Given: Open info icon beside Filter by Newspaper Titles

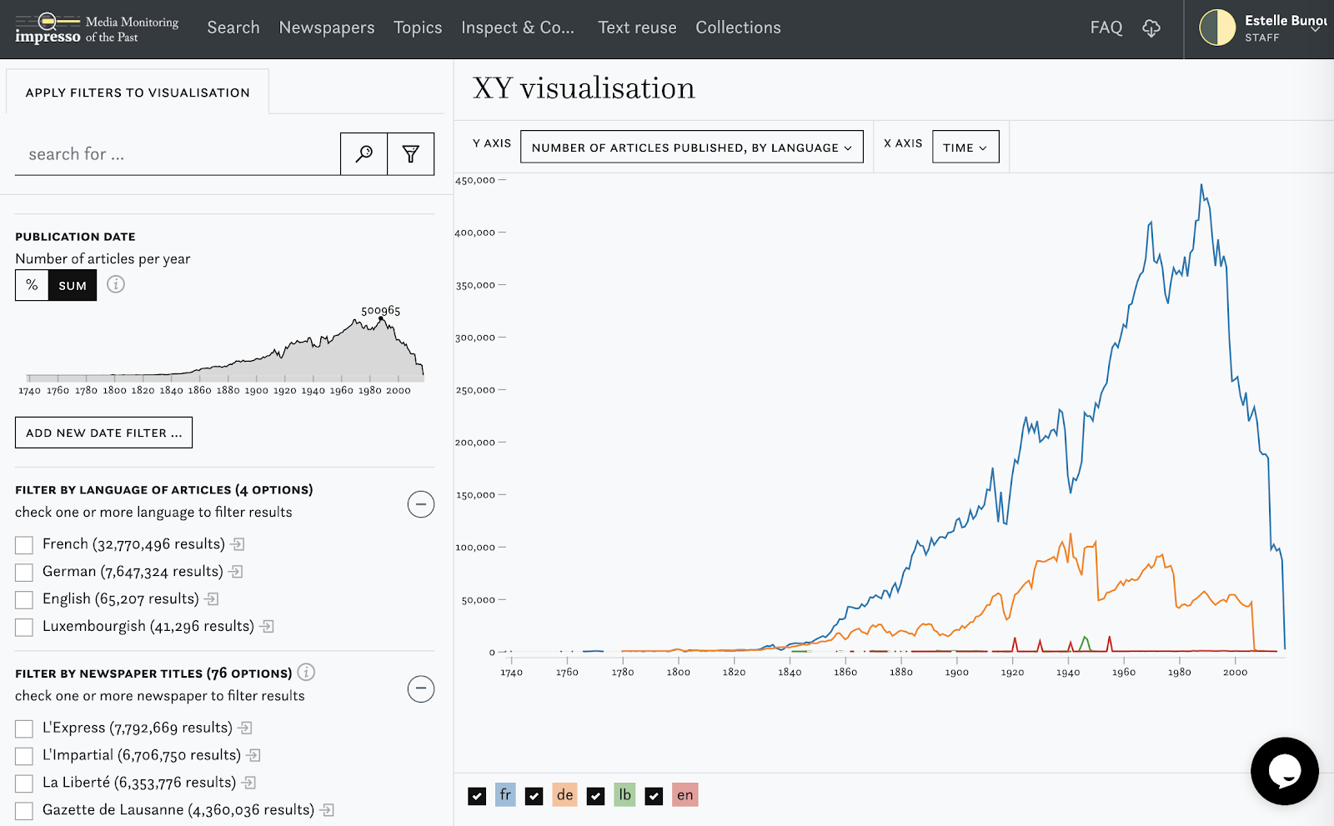Looking at the screenshot, I should (307, 672).
